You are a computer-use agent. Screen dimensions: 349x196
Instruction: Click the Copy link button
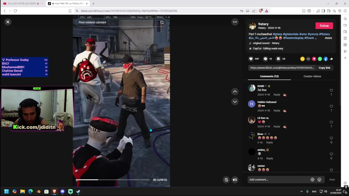(x=324, y=68)
